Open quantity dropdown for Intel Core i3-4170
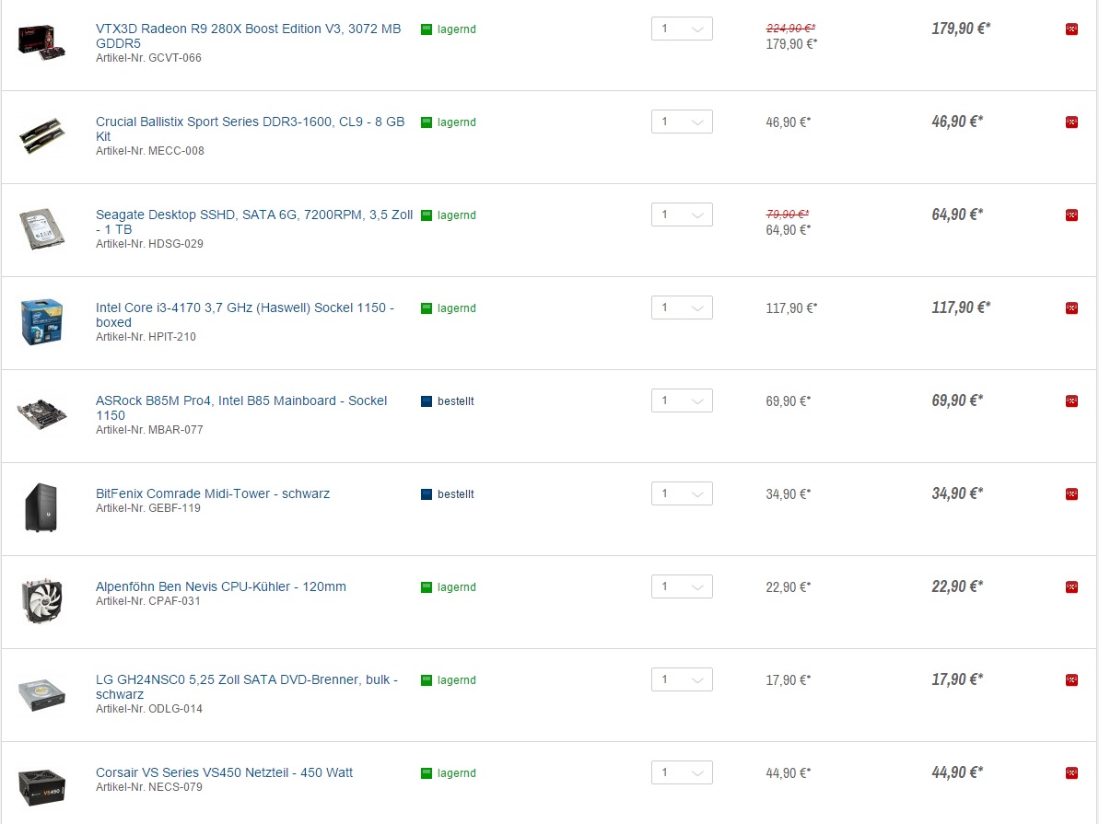The image size is (1099, 824). 682,308
